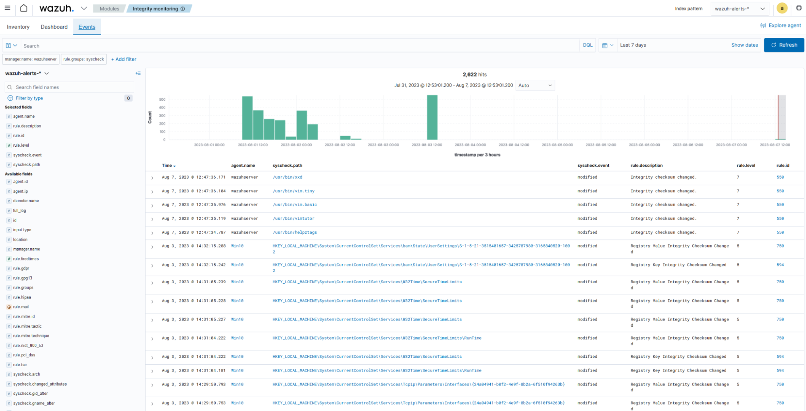Open the user avatar menu
Image resolution: width=806 pixels, height=411 pixels.
(x=782, y=8)
